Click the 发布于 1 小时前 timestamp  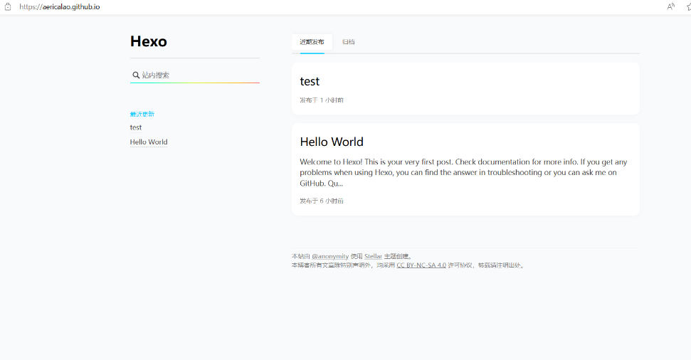[x=322, y=100]
